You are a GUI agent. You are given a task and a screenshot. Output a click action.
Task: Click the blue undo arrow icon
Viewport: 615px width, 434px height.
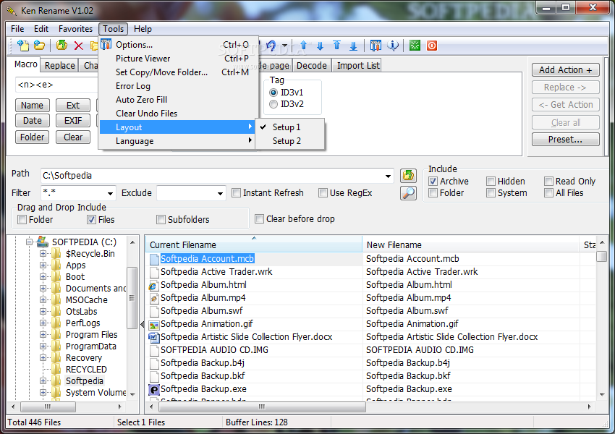click(271, 46)
